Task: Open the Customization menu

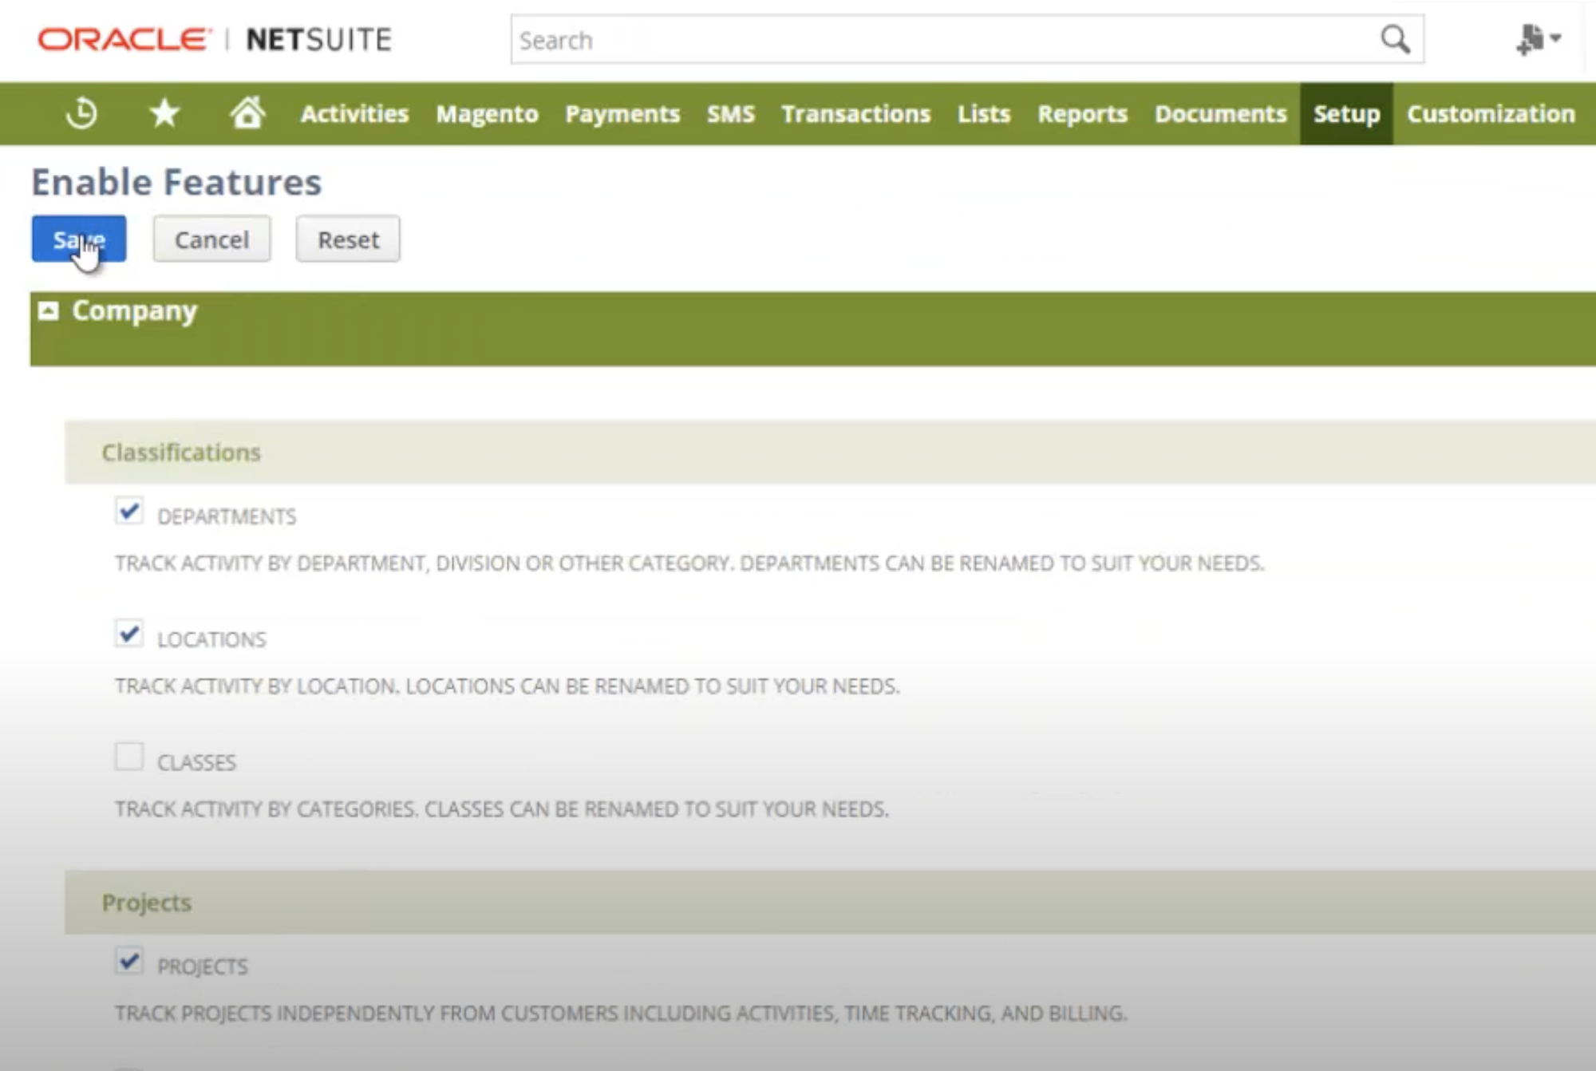Action: [1490, 113]
